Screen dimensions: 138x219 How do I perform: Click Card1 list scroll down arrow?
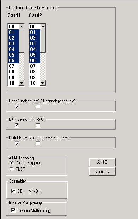click(22, 83)
